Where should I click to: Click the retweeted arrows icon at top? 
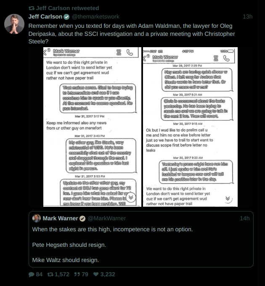32,8
